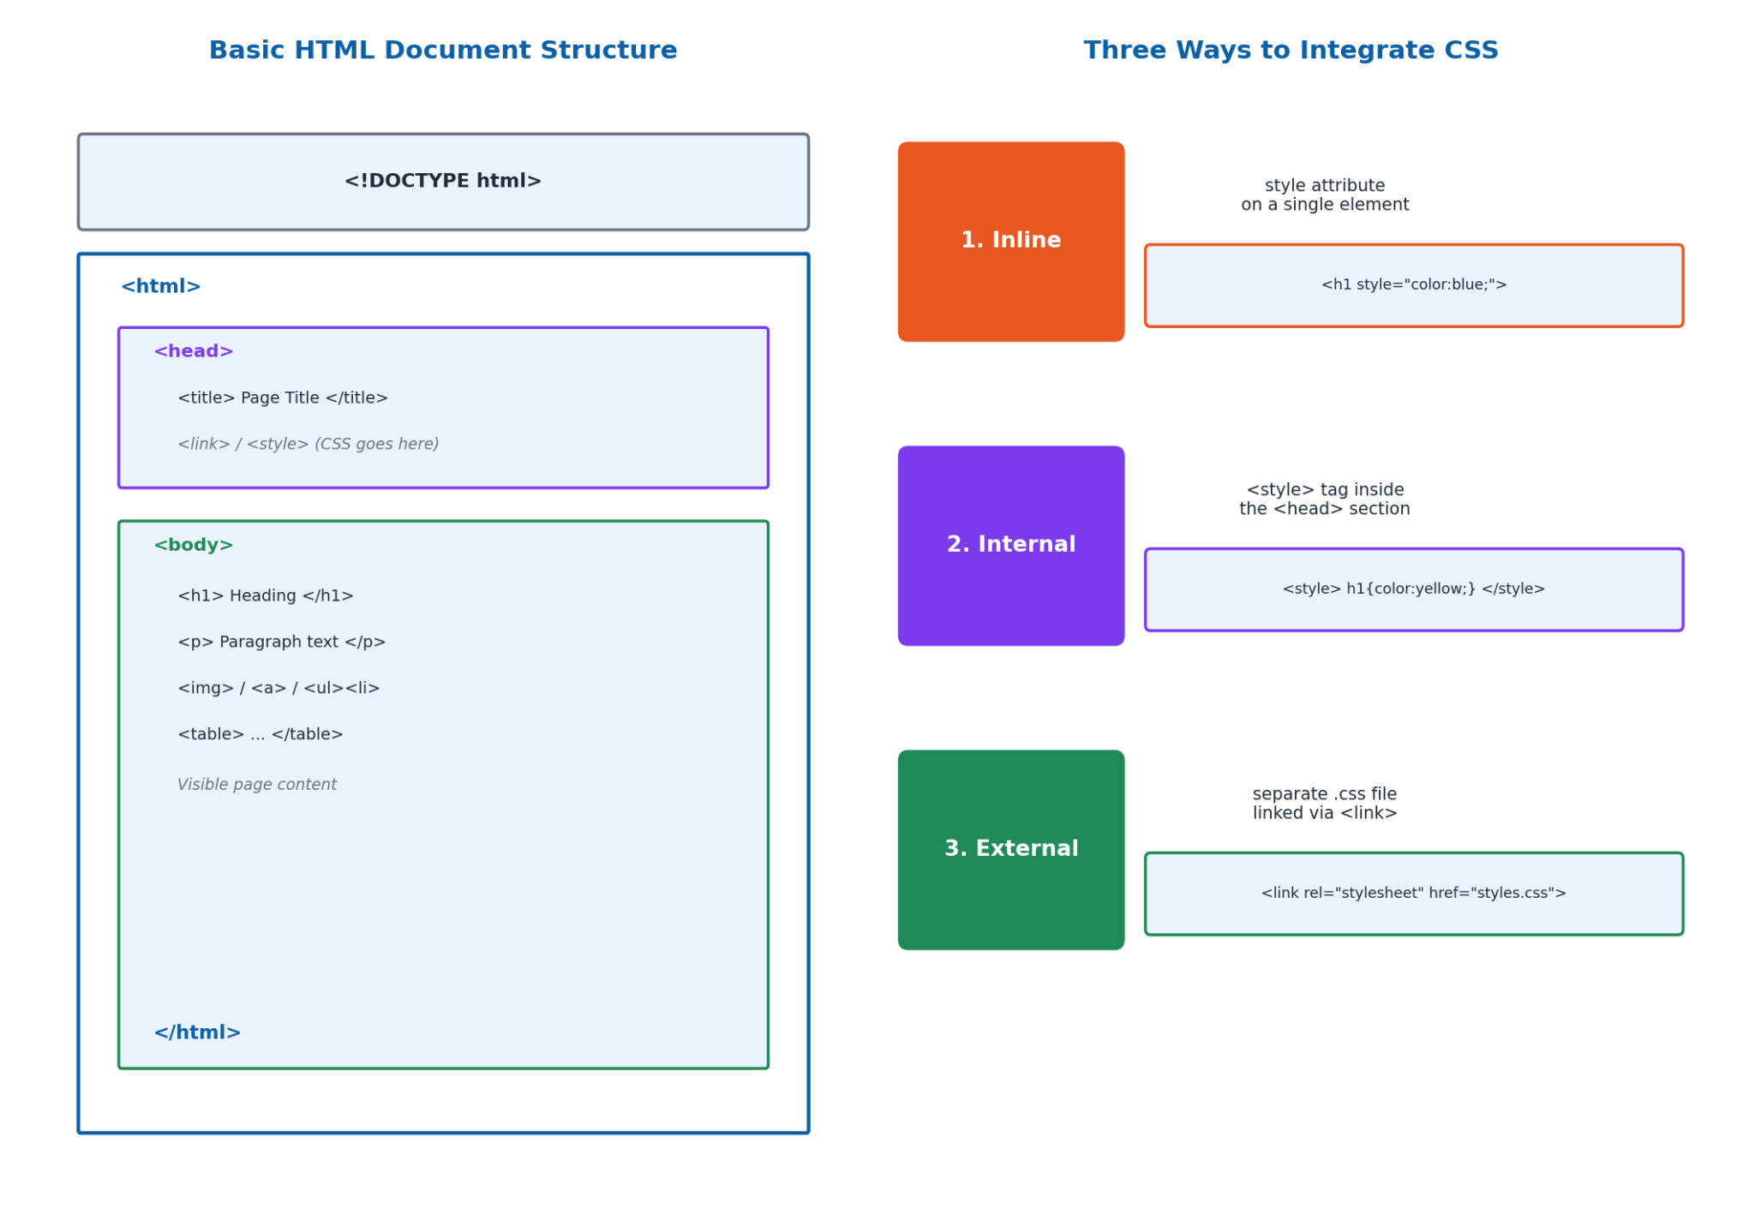The image size is (1755, 1226).
Task: Select the '<link rel="stylesheet" href="styles.css">' code box
Action: pos(1414,894)
